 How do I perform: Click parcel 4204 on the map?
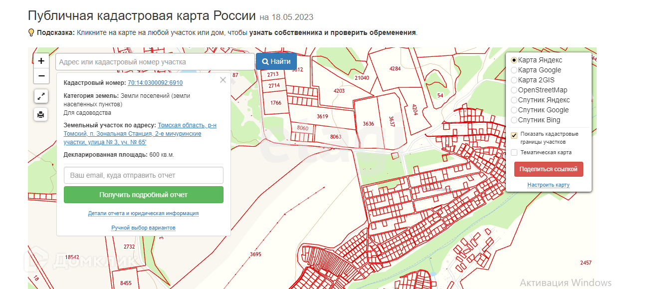click(x=415, y=110)
